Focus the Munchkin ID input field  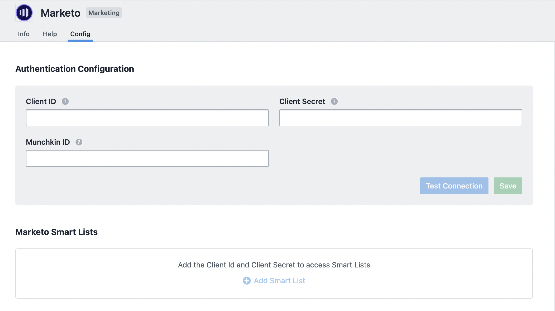[147, 158]
